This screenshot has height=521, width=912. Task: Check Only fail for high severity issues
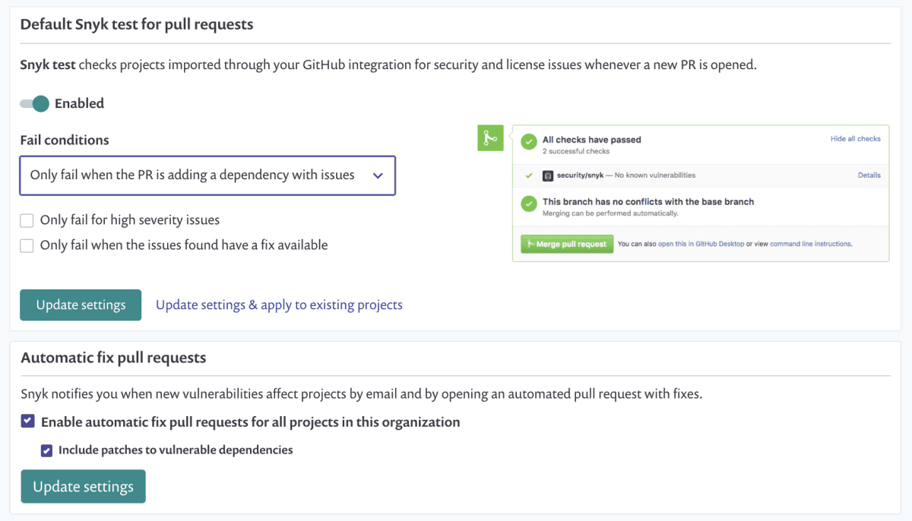(27, 220)
